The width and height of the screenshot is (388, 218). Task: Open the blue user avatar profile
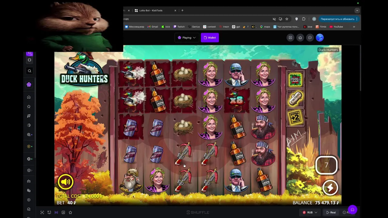[x=320, y=38]
